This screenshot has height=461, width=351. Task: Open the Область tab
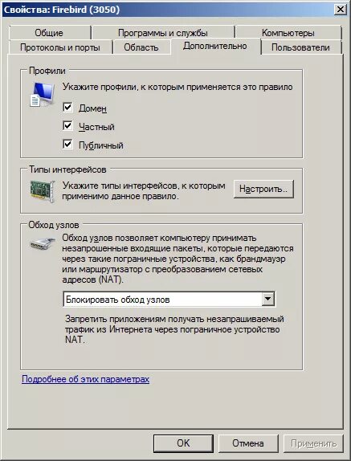coord(141,47)
